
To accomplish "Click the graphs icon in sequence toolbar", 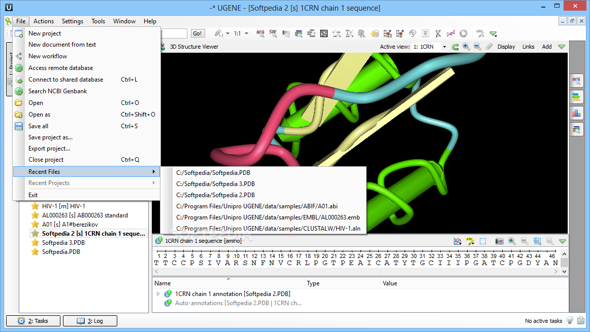I will coord(457,241).
